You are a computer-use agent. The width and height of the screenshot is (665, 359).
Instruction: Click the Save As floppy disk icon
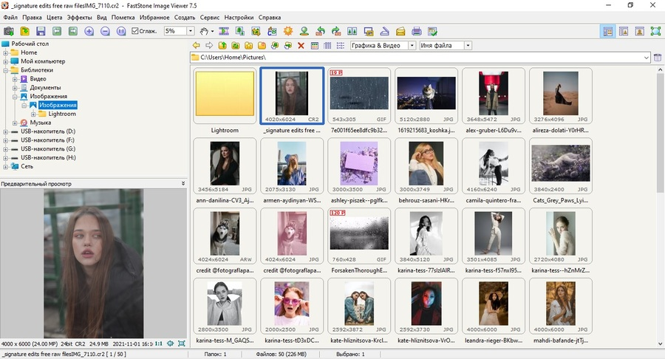[41, 31]
